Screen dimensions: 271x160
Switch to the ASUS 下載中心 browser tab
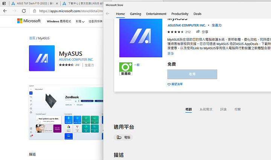point(82,3)
